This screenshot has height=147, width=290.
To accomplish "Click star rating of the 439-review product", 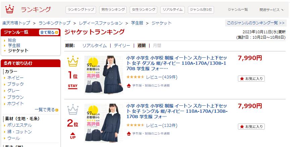I will pyautogui.click(x=135, y=77).
